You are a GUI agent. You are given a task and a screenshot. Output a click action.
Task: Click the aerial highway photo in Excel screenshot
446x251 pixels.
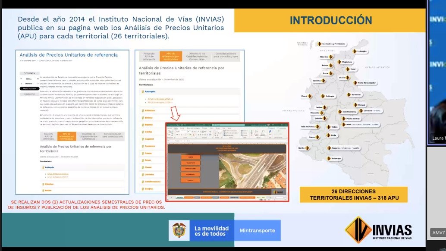[252, 171]
